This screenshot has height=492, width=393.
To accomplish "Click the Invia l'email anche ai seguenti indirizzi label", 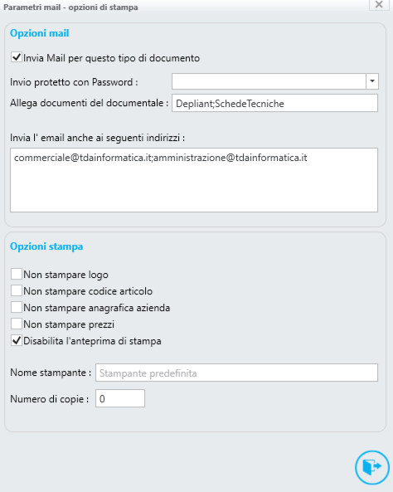I will point(97,138).
